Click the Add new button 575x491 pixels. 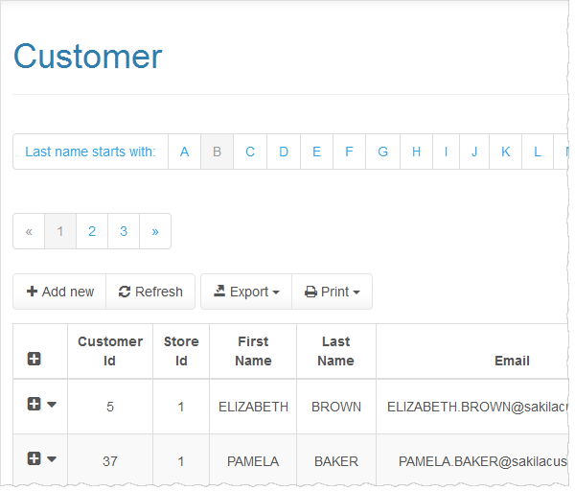click(x=59, y=292)
